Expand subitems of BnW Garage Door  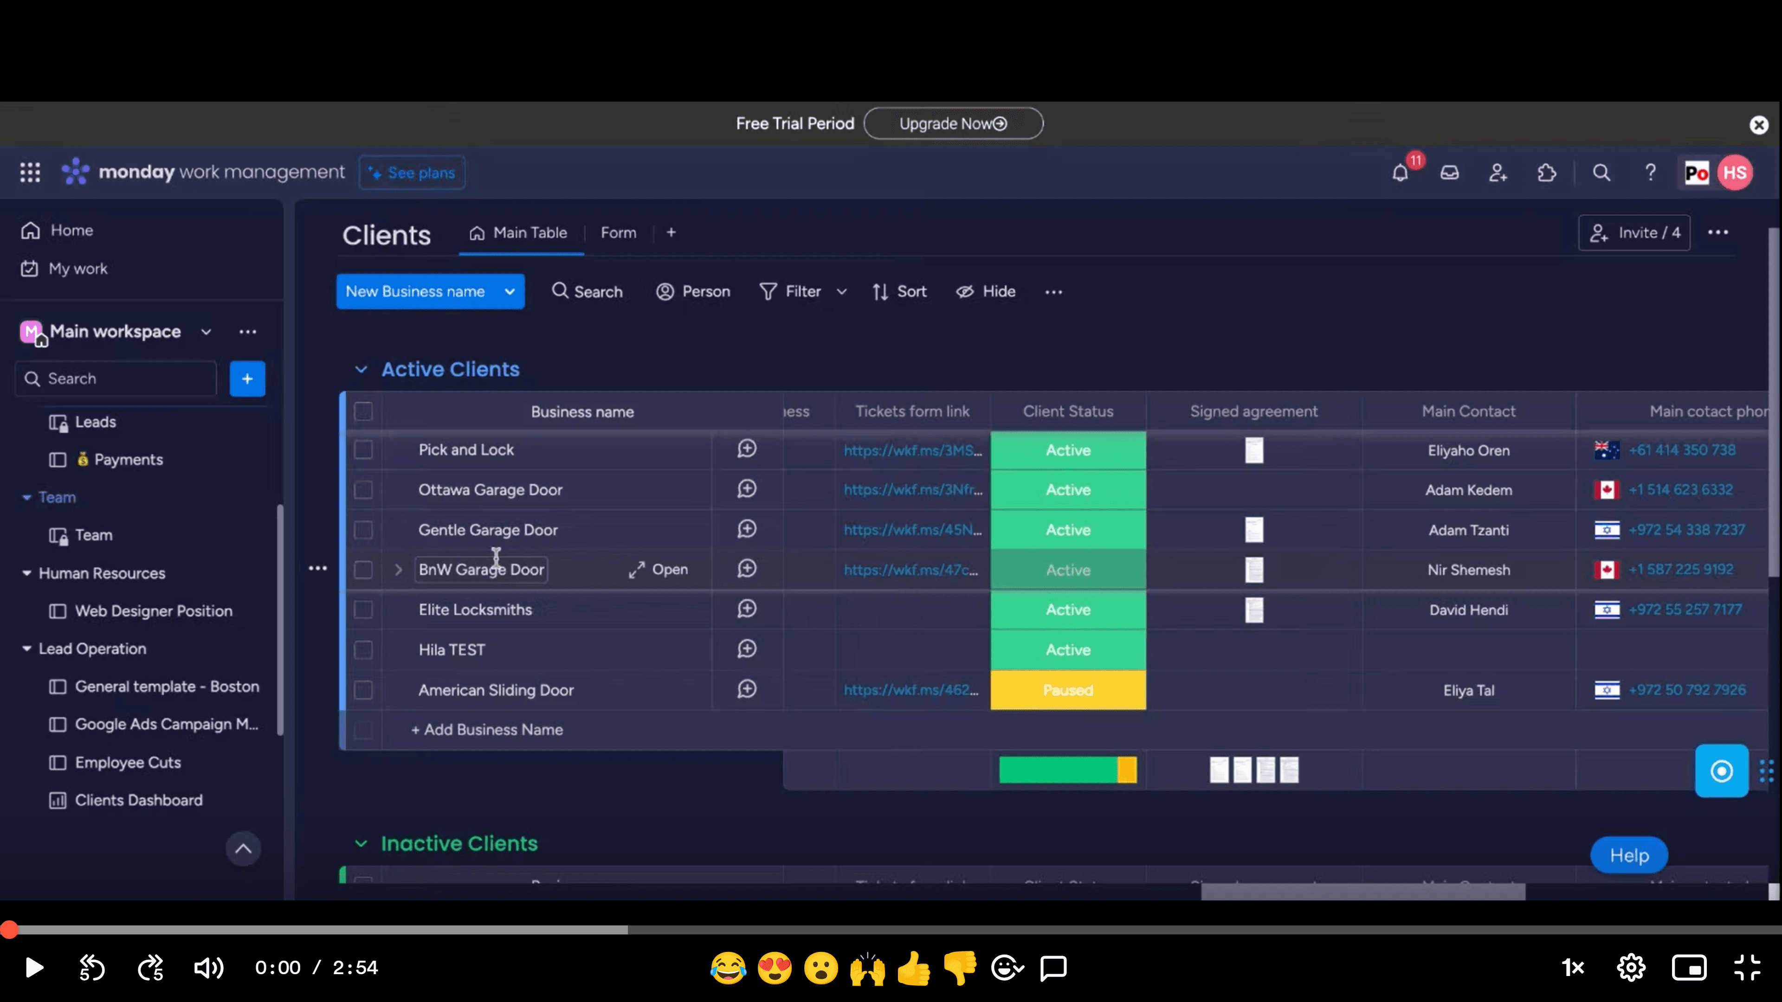399,570
